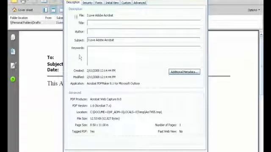Select the \Personal Folders\Drafts row
Screen dimensions: 271x152
(x=36, y=22)
